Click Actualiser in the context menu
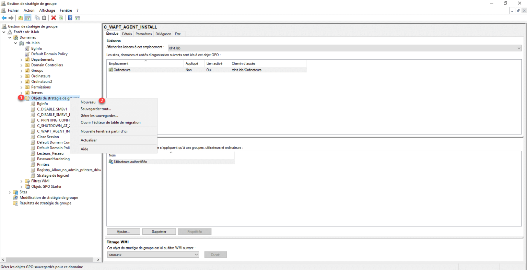 pyautogui.click(x=89, y=140)
